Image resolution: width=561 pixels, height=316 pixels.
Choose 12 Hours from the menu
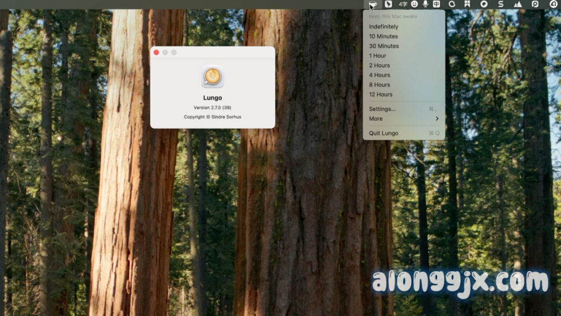(x=381, y=95)
